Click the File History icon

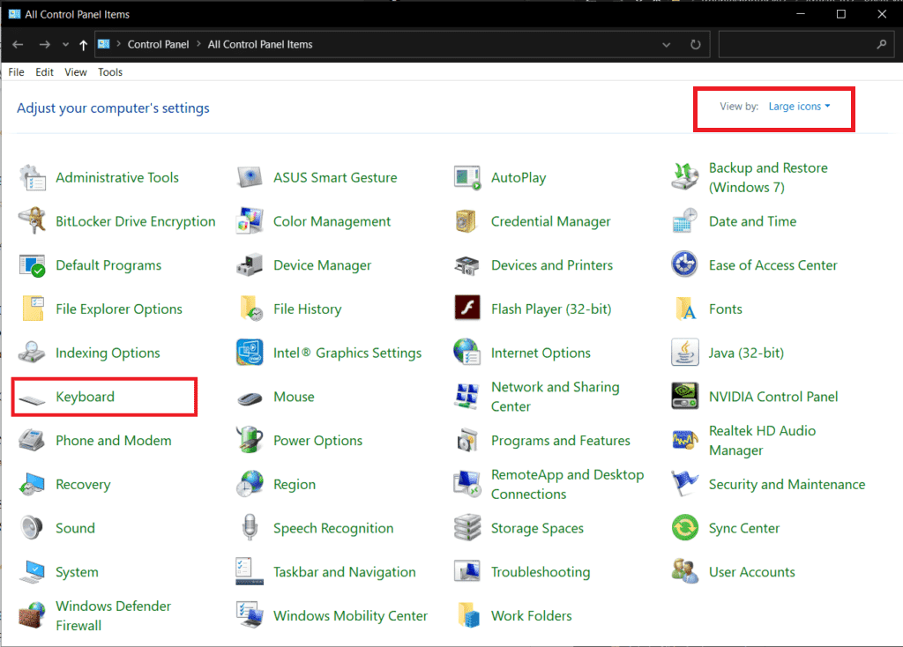[250, 309]
